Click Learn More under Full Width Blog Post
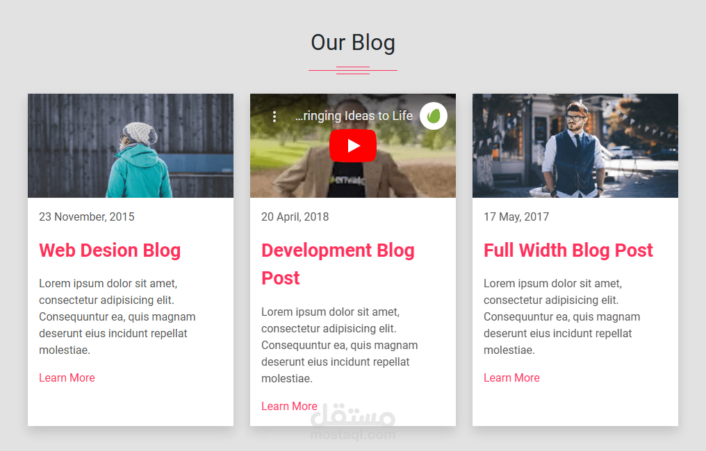The image size is (706, 451). click(x=512, y=377)
